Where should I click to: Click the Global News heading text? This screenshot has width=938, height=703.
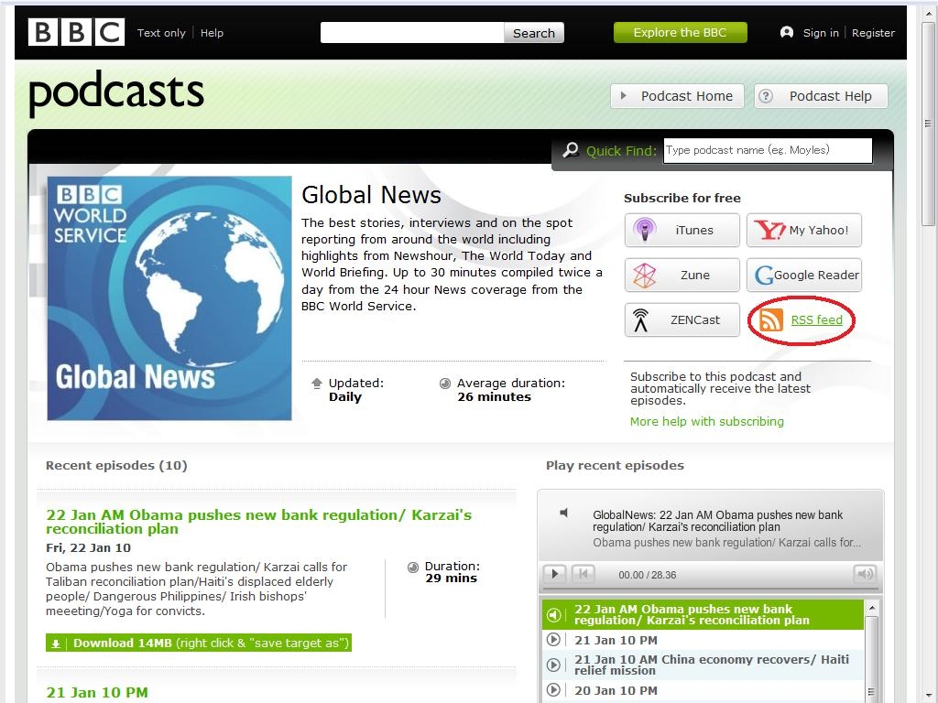tap(371, 195)
